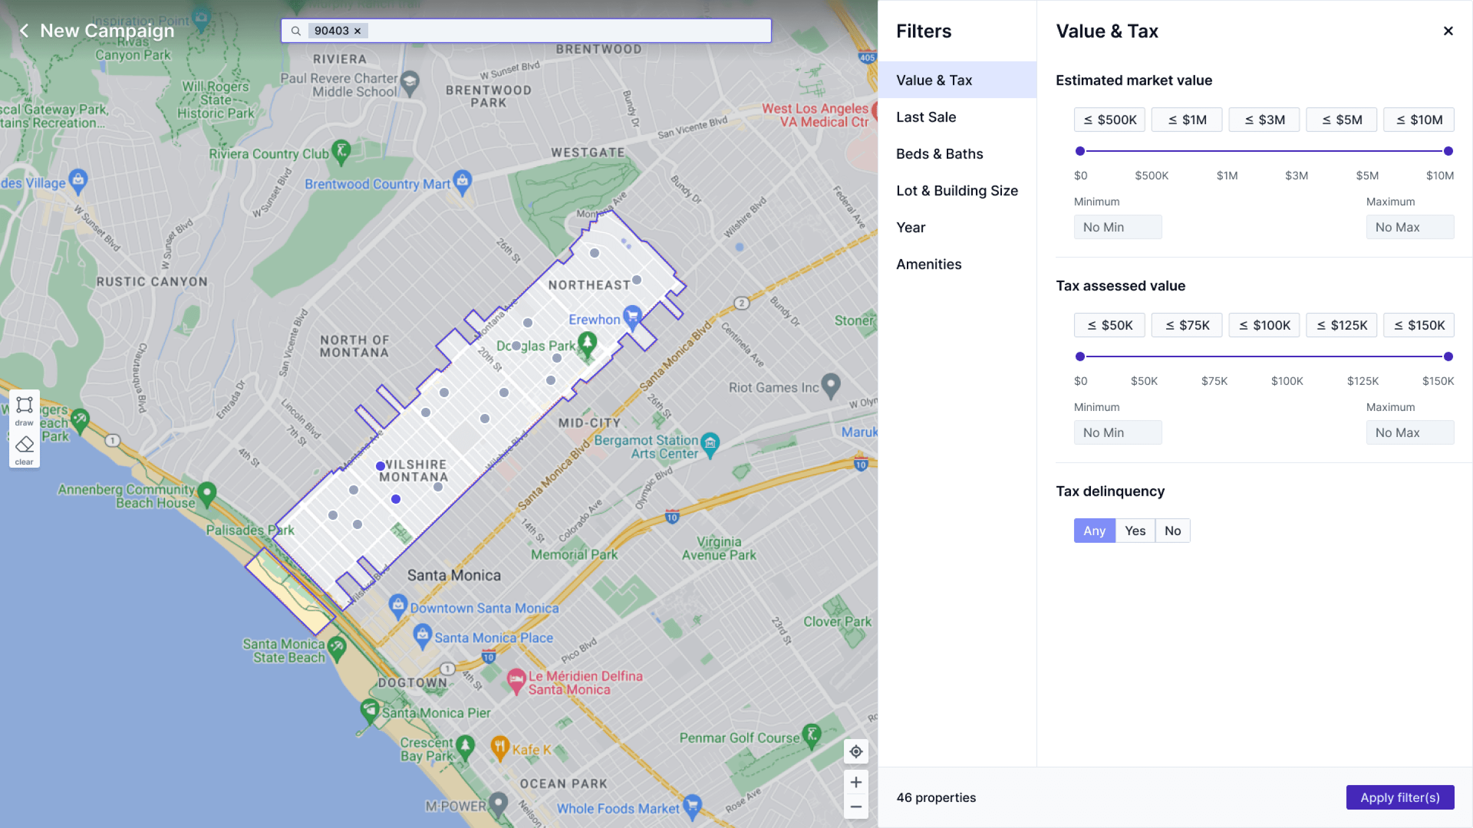Viewport: 1473px width, 828px height.
Task: Center map on my location
Action: tap(856, 751)
